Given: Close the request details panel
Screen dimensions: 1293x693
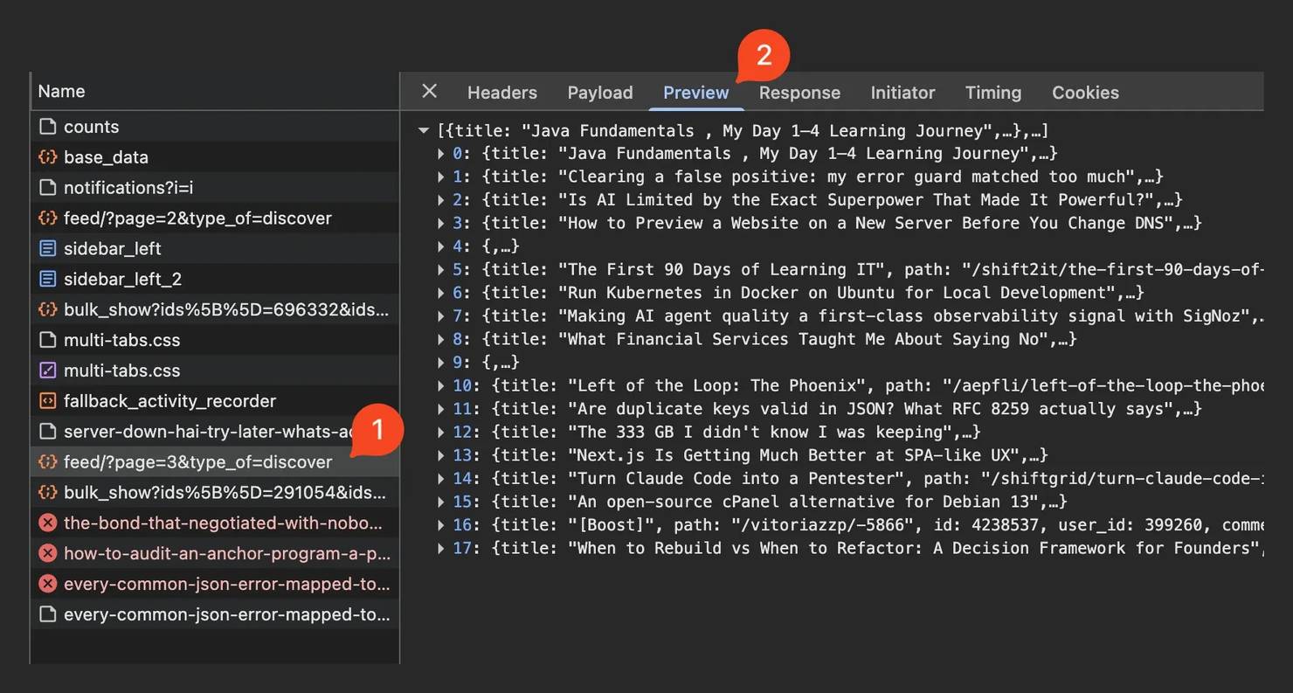Looking at the screenshot, I should pos(429,92).
